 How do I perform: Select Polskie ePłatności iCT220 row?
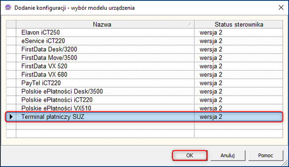point(144,100)
